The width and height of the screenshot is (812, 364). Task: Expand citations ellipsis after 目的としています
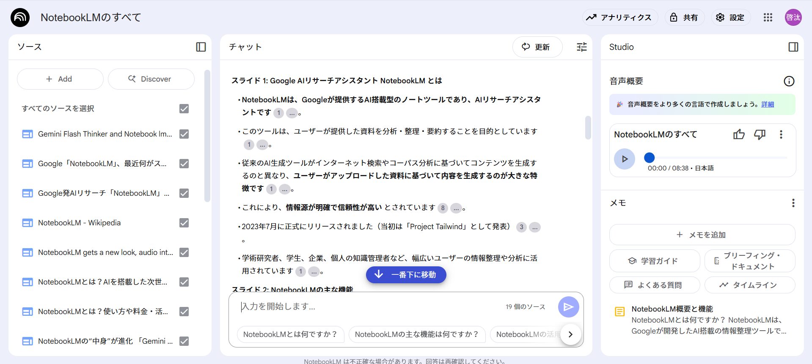[x=262, y=145]
